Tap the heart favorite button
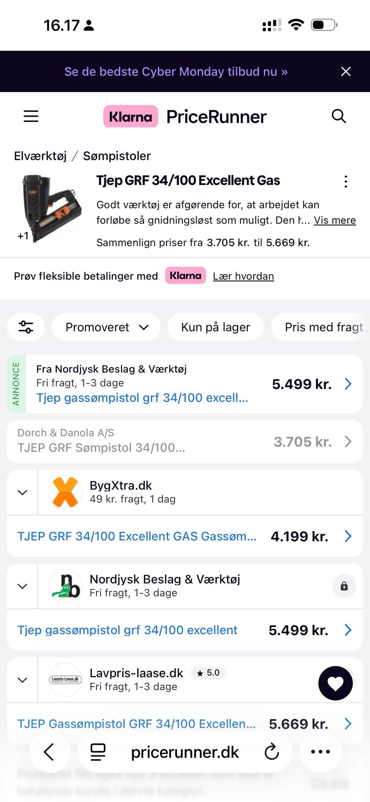370x802 pixels. coord(335,683)
